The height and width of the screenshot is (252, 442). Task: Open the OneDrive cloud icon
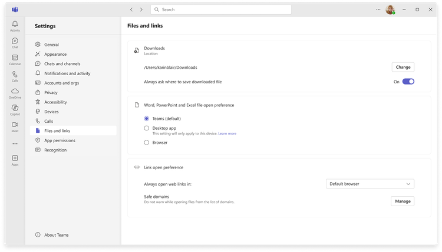(15, 93)
